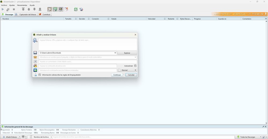
Task: Pause downloads with the toolbar pause icon
Action: 8,9
